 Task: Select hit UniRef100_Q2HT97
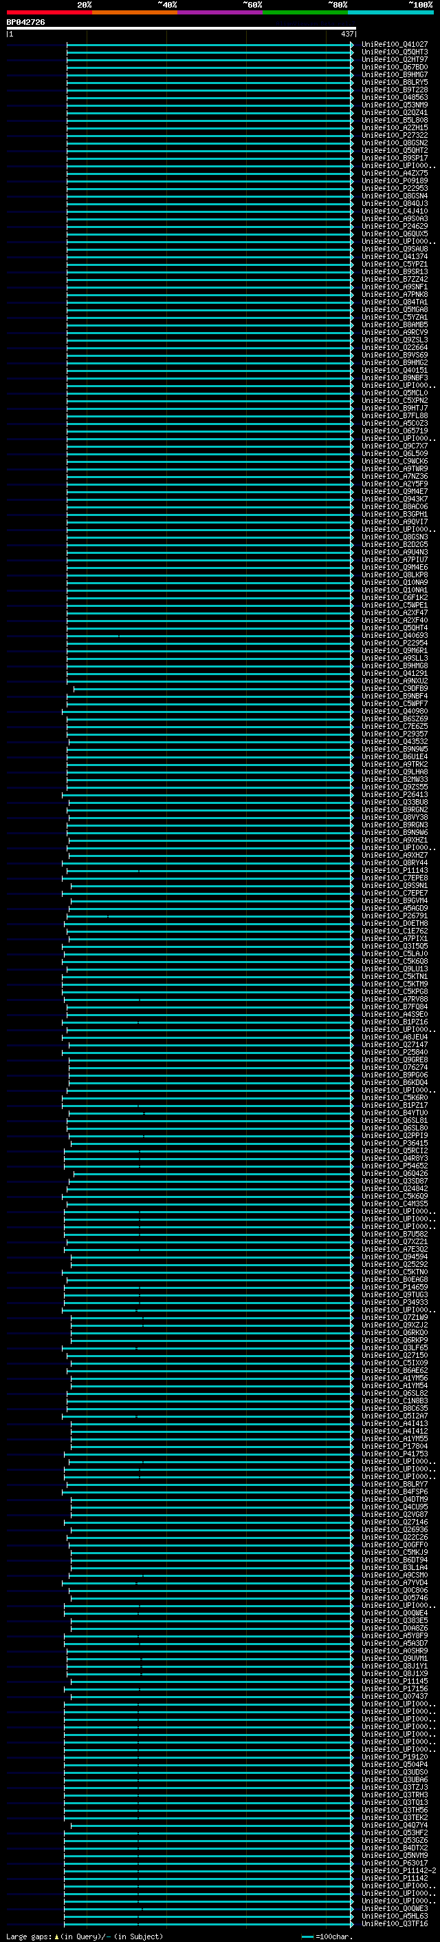(x=394, y=59)
